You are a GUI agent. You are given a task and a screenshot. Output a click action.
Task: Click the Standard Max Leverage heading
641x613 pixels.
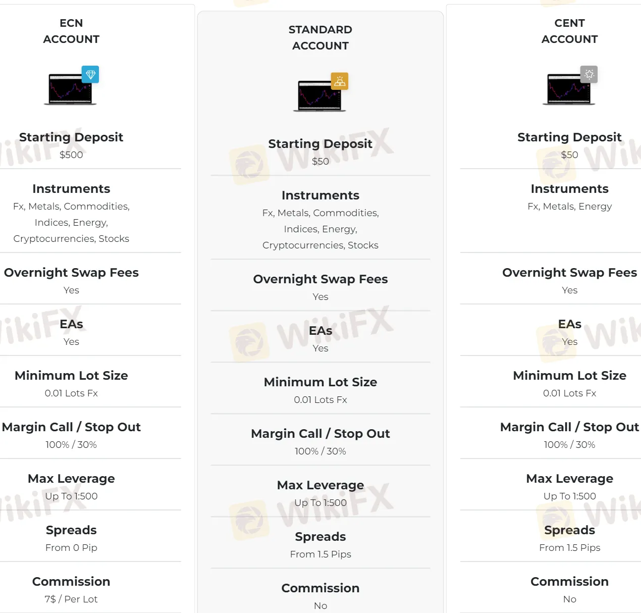[320, 485]
